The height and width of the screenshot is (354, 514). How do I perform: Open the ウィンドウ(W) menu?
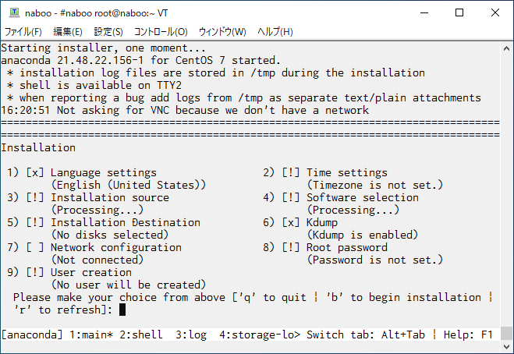[222, 32]
